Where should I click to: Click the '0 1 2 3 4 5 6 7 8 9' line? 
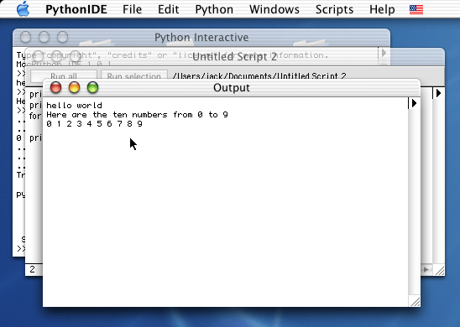pyautogui.click(x=95, y=124)
